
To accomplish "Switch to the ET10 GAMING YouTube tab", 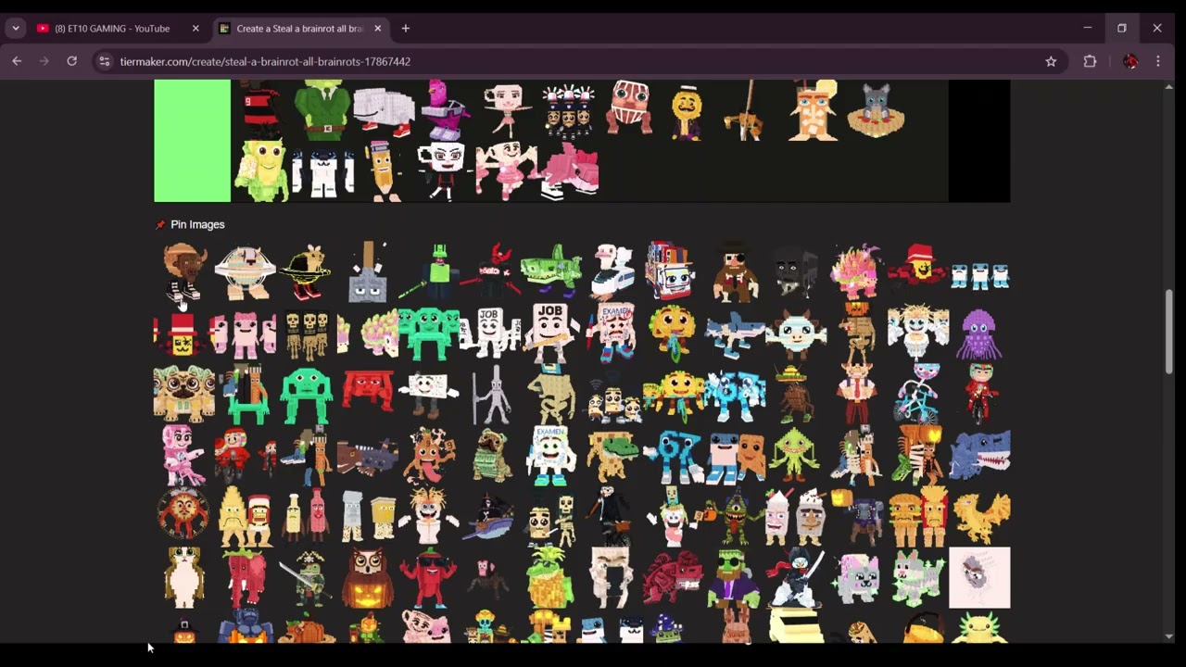I will coord(111,29).
